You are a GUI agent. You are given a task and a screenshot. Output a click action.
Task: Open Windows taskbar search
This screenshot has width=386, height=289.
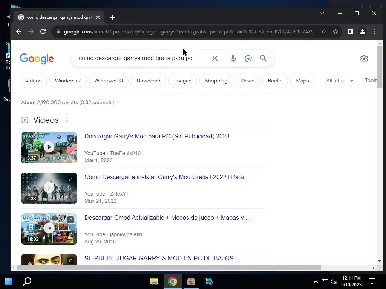(27, 281)
